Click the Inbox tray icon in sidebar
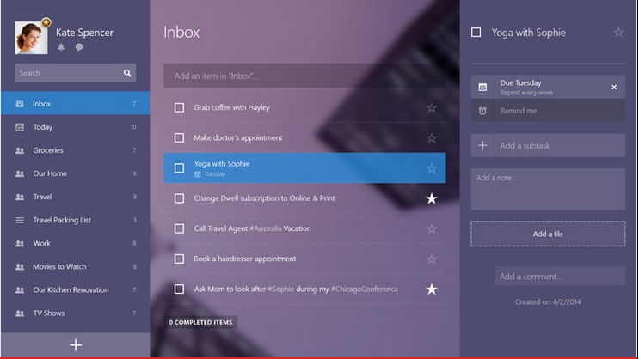Screen dimensions: 639x359 click(20, 104)
